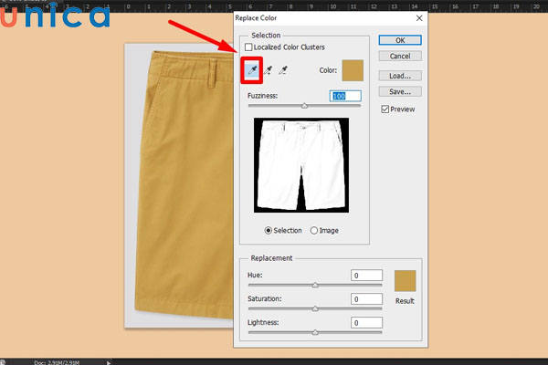
Task: Select the Eyedropper tool
Action: click(251, 69)
